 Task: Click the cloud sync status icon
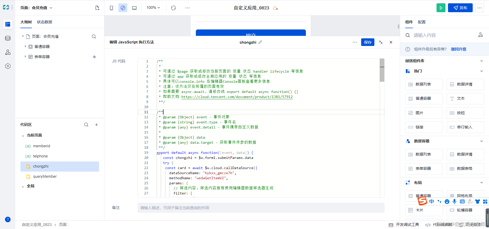[275, 8]
